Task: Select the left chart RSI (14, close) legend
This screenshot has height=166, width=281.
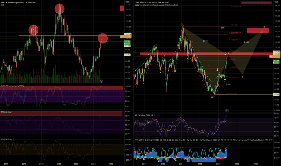Action: click(x=7, y=112)
